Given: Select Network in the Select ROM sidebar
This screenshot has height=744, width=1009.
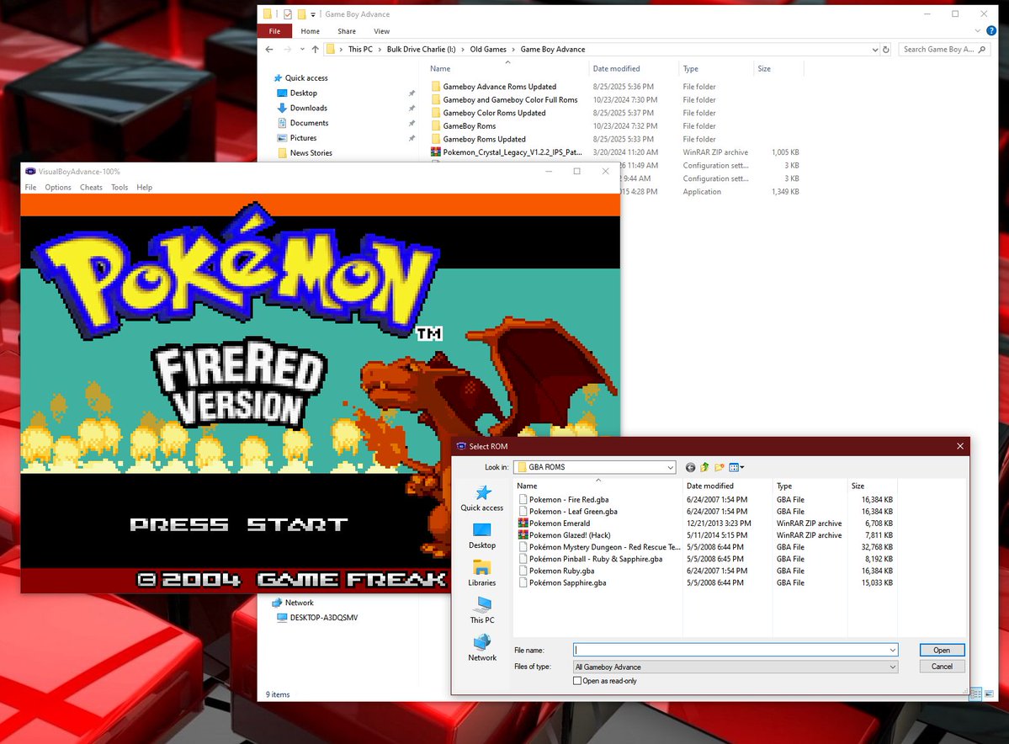Looking at the screenshot, I should click(481, 644).
